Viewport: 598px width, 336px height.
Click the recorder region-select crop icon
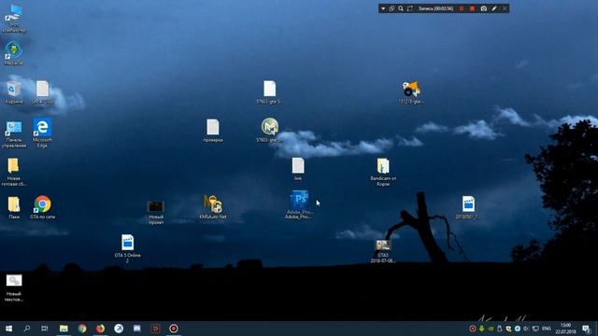coord(410,8)
